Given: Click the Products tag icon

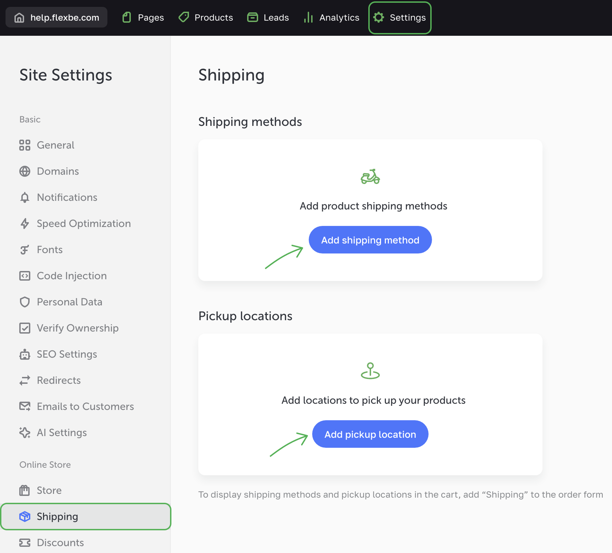Looking at the screenshot, I should [x=184, y=17].
